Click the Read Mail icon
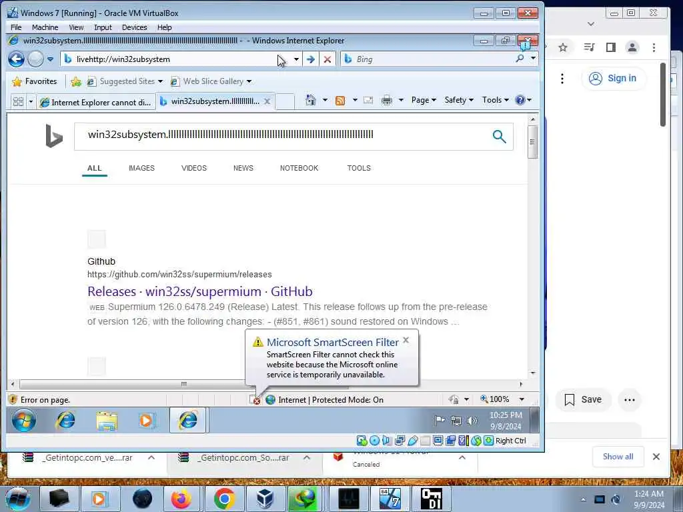This screenshot has width=683, height=512. click(x=368, y=101)
